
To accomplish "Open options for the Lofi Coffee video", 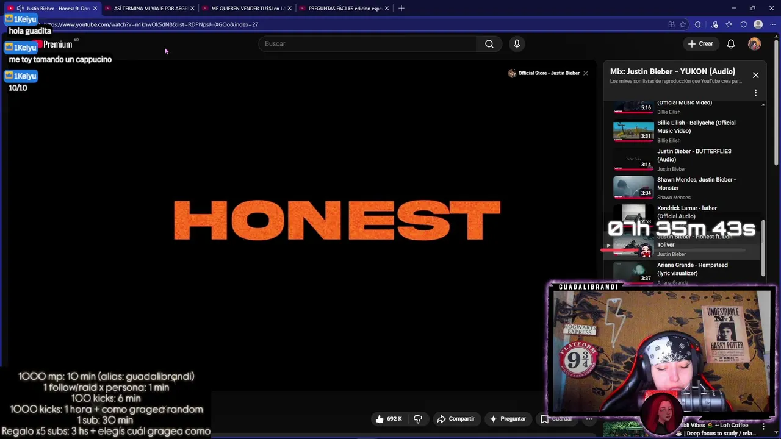I will coord(763,426).
